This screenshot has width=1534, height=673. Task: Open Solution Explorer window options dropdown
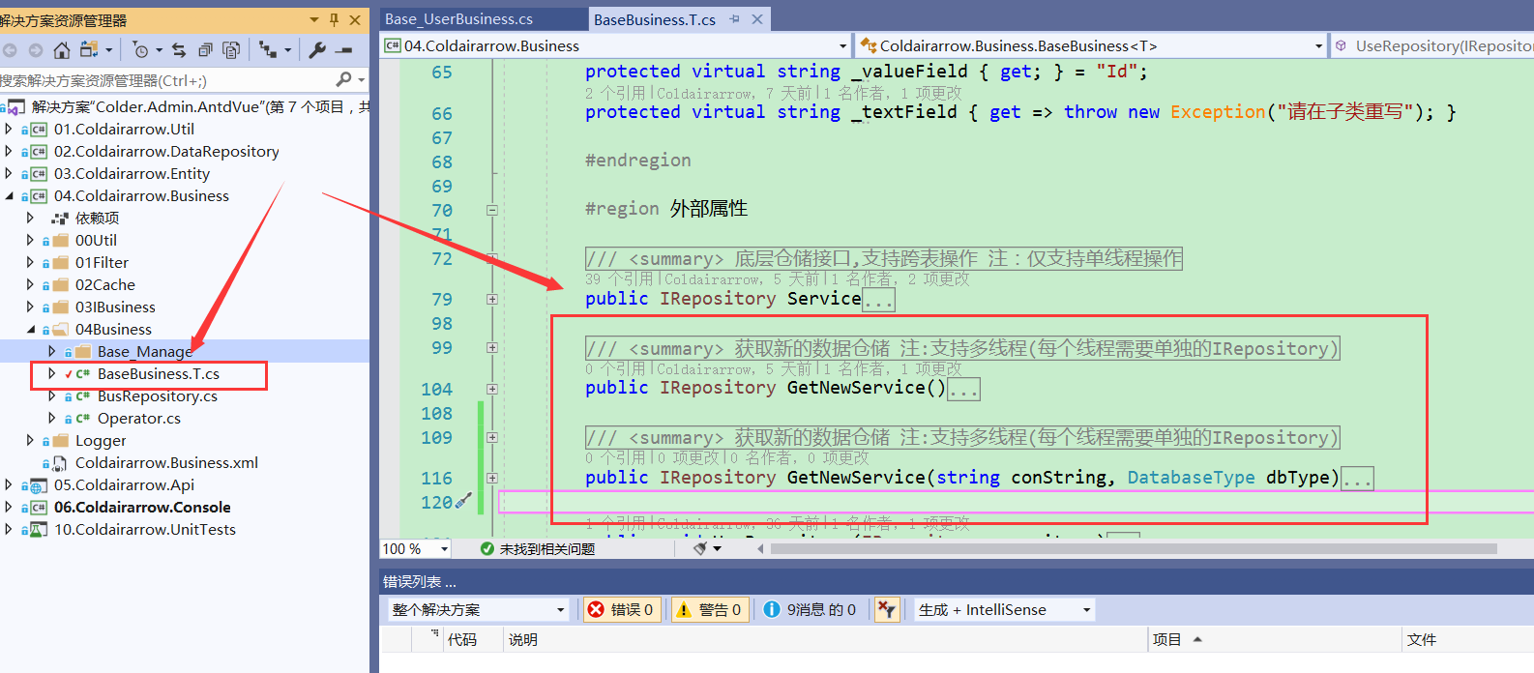pyautogui.click(x=314, y=19)
